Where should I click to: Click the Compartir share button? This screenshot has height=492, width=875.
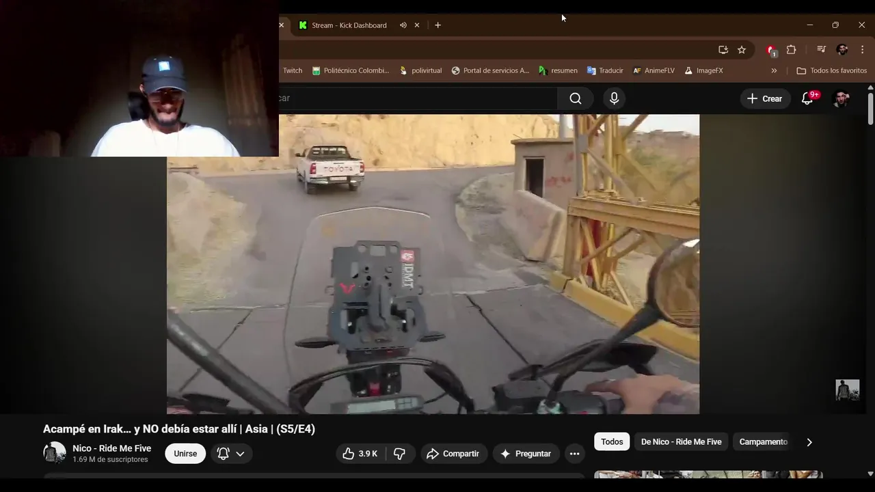click(x=453, y=454)
